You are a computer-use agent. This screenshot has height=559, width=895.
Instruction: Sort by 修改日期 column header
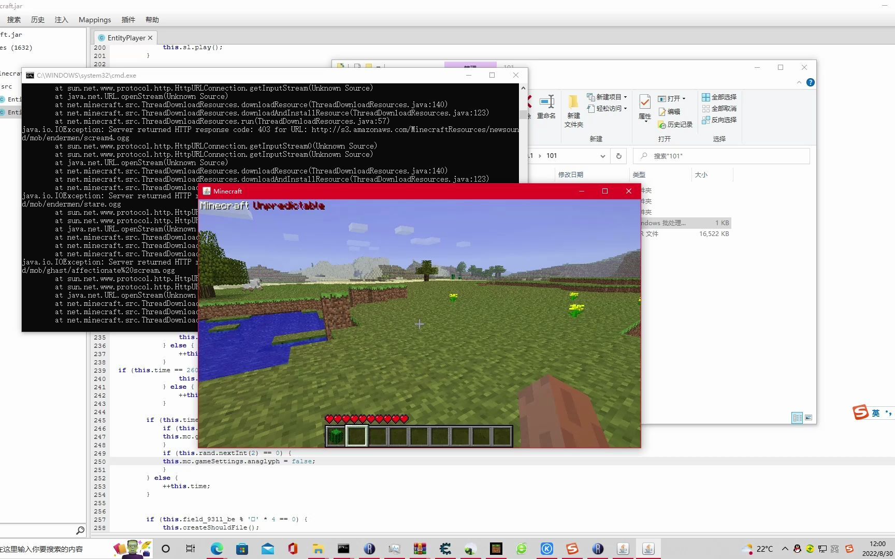point(570,174)
